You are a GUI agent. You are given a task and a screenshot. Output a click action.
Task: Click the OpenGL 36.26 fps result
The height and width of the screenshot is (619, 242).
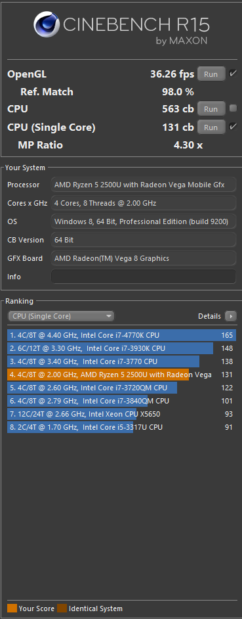point(172,74)
